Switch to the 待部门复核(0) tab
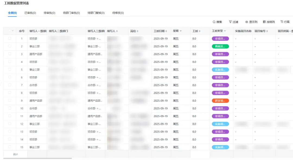 96,13
